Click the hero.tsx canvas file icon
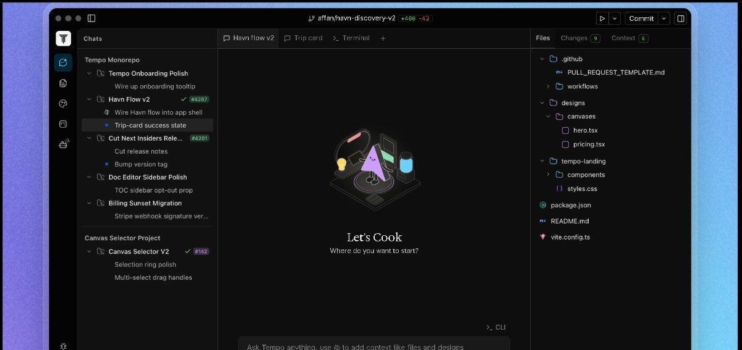This screenshot has width=742, height=350. [x=565, y=131]
